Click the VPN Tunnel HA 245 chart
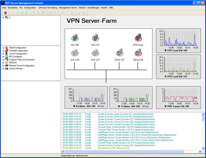This screenshot has height=158, width=206. (x=178, y=97)
